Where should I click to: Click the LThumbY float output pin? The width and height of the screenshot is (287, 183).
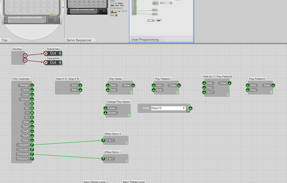[32, 150]
